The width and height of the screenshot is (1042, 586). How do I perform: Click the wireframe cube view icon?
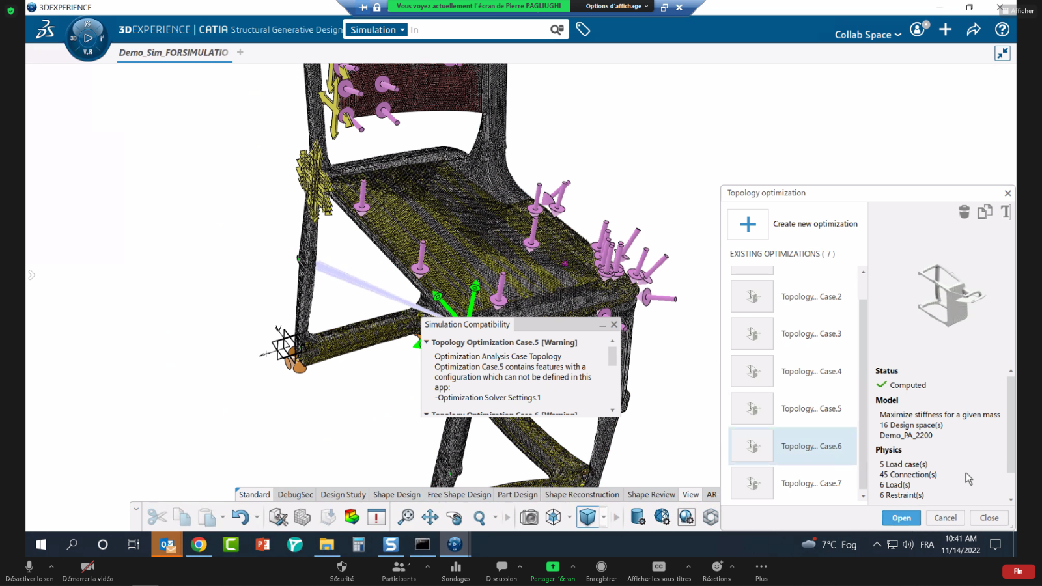pos(553,517)
